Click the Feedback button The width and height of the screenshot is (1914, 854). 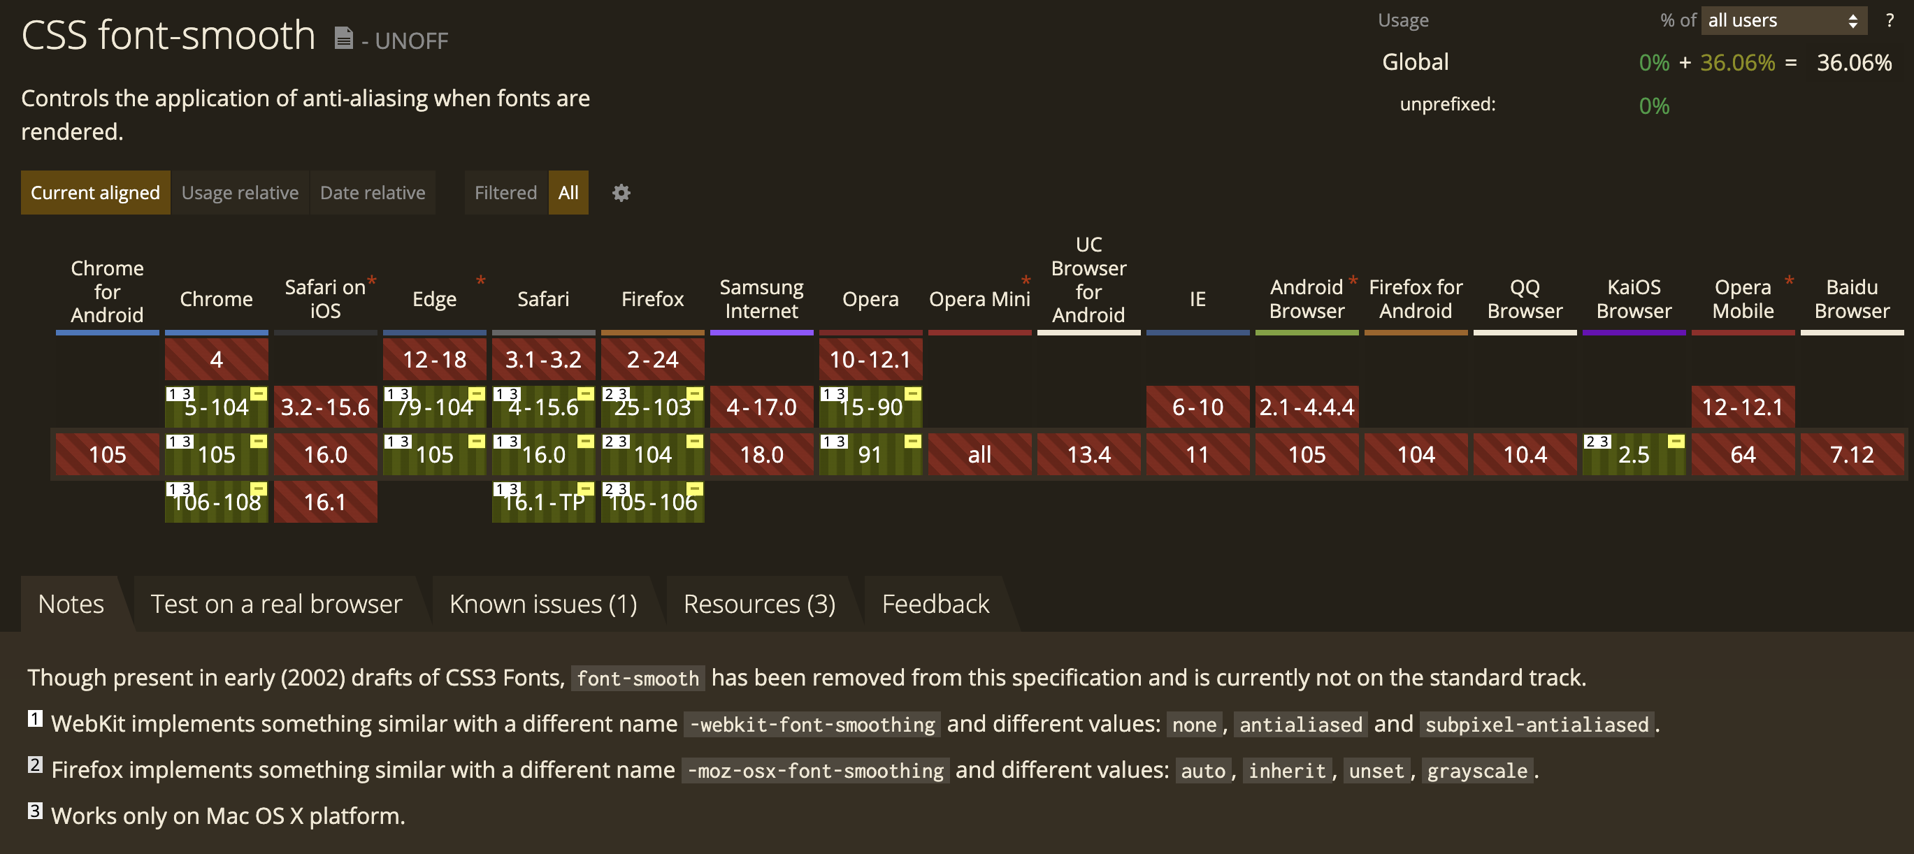[x=935, y=602]
